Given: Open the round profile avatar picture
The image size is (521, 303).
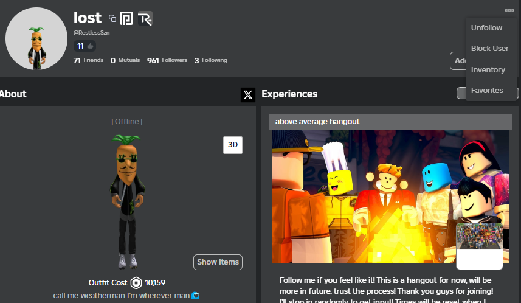Looking at the screenshot, I should click(36, 38).
